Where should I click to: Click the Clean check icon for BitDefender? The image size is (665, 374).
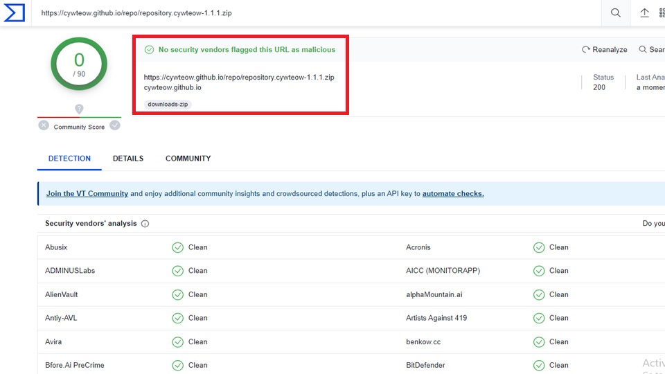[539, 366]
